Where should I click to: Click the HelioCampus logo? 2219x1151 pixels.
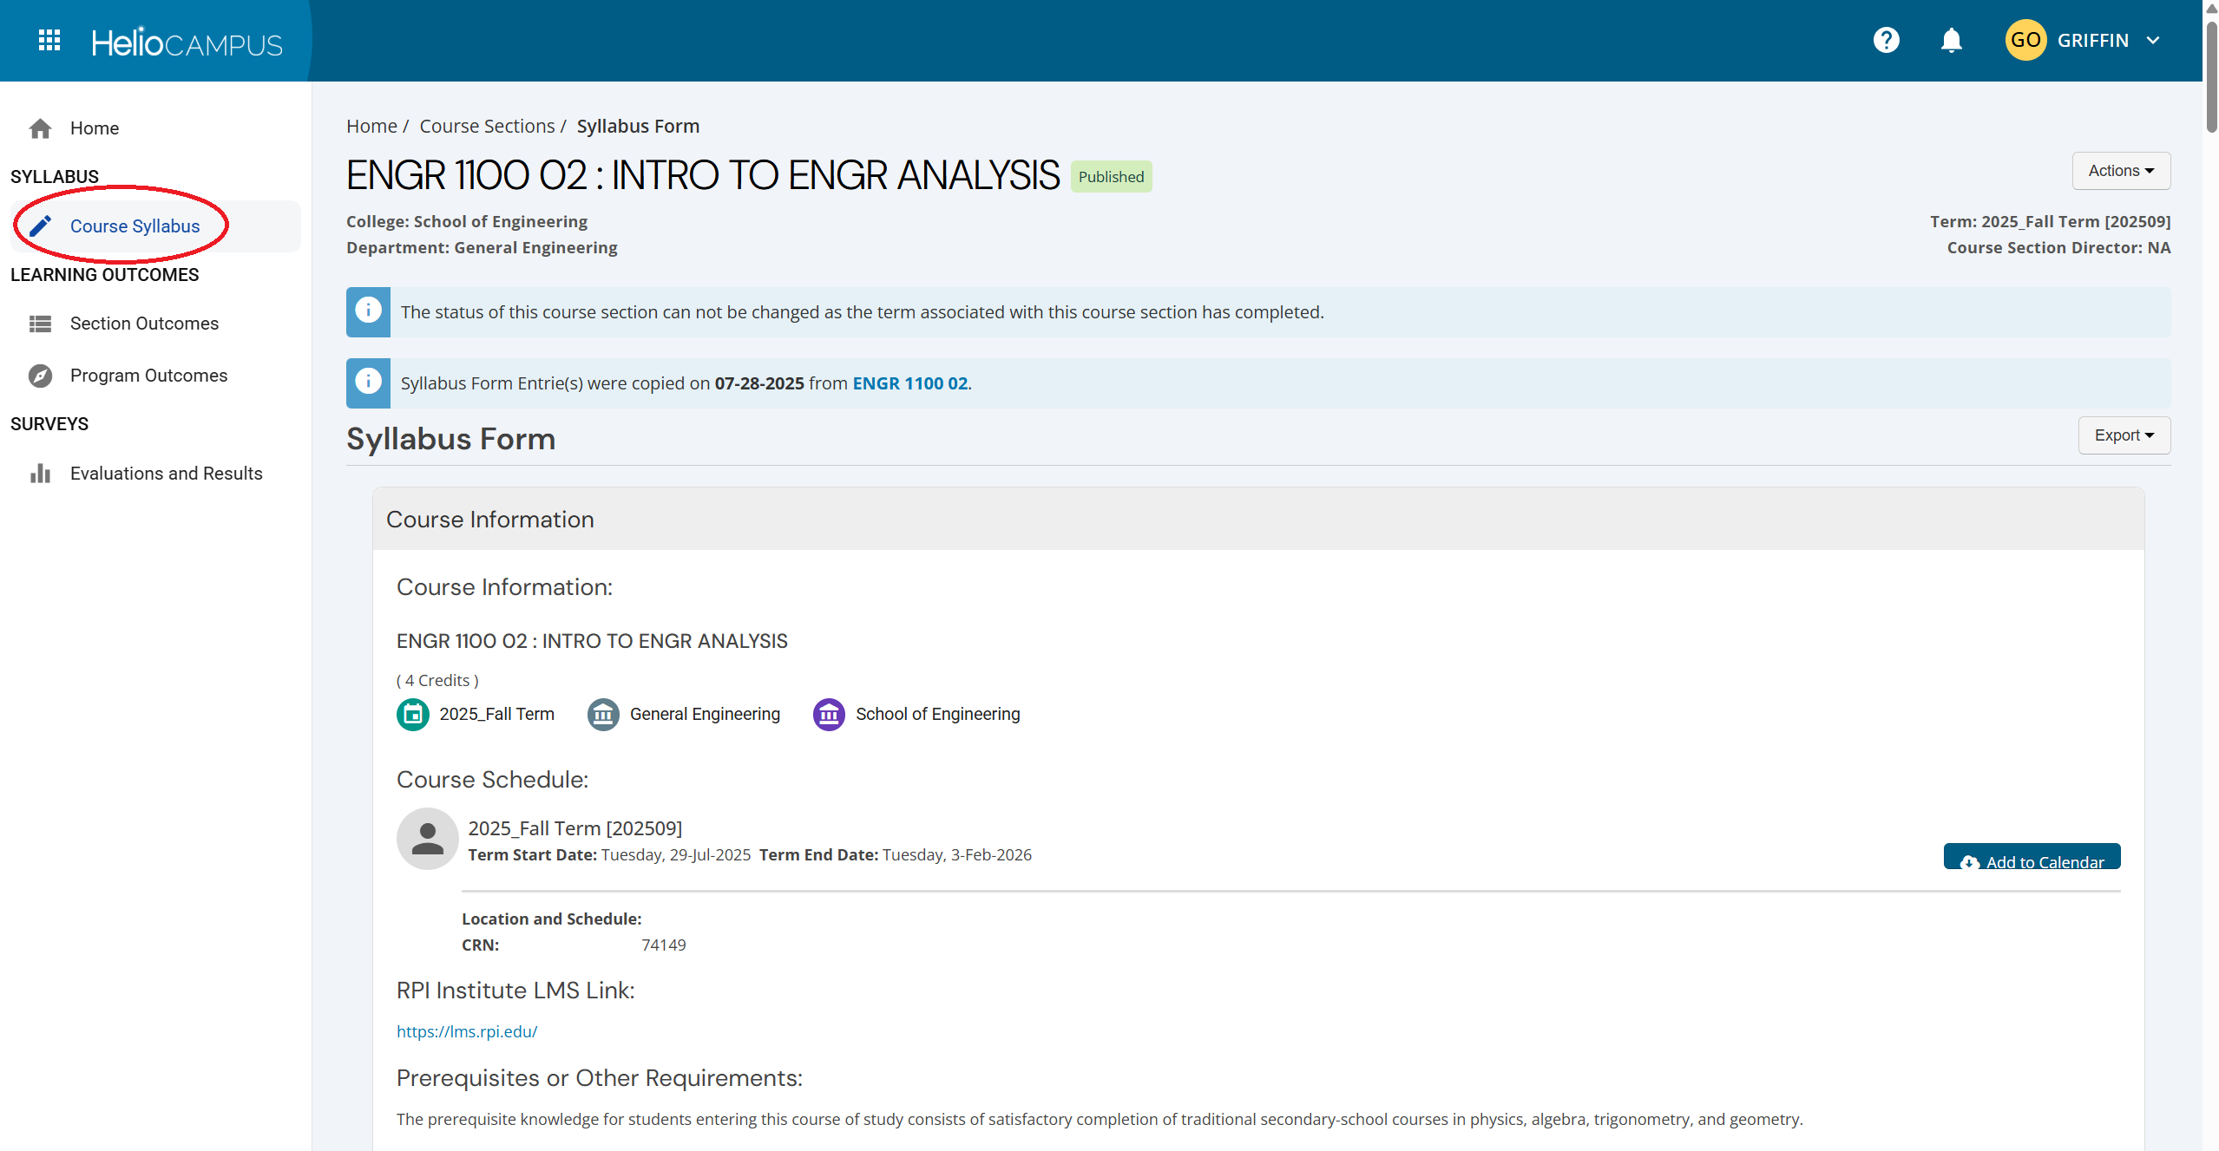point(187,42)
